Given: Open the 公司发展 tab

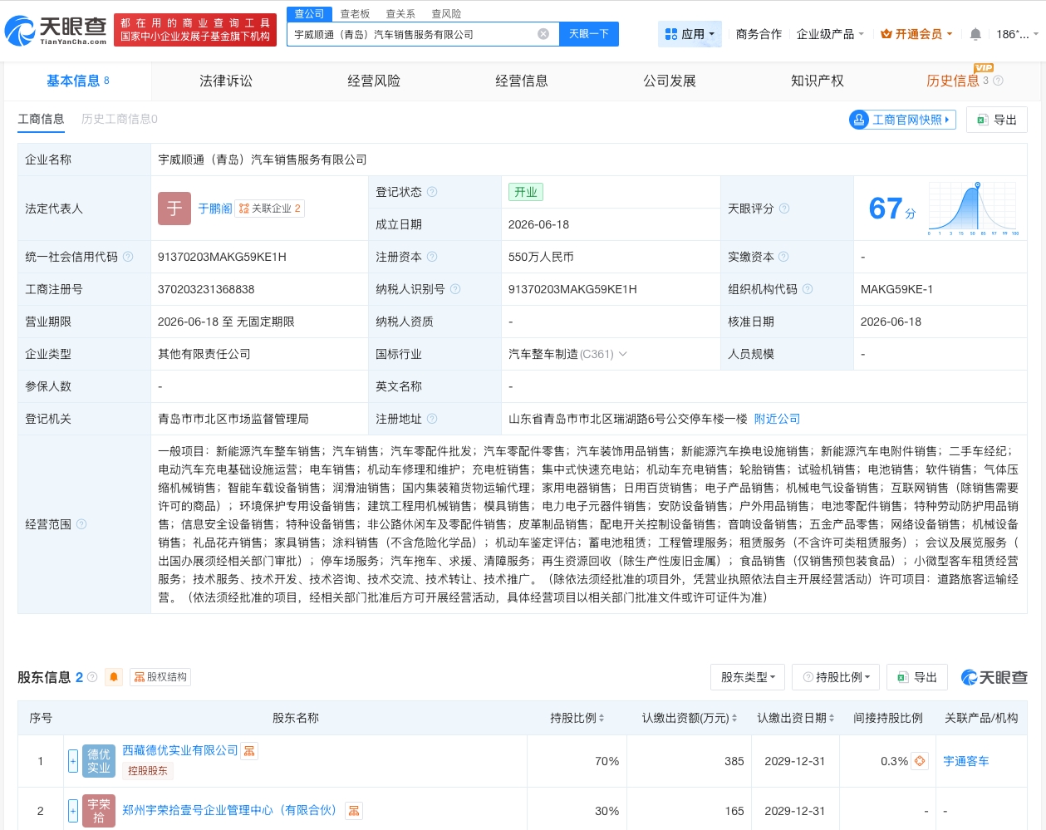Looking at the screenshot, I should (669, 81).
